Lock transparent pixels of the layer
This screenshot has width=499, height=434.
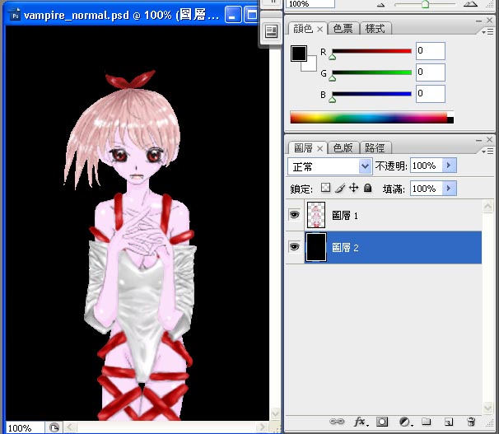[325, 188]
